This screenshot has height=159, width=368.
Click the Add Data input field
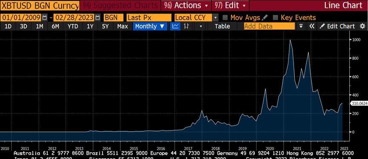click(x=269, y=26)
